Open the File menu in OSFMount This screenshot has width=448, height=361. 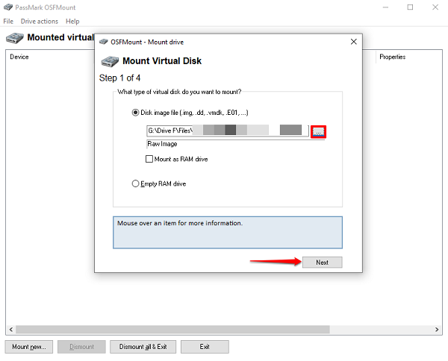point(8,22)
